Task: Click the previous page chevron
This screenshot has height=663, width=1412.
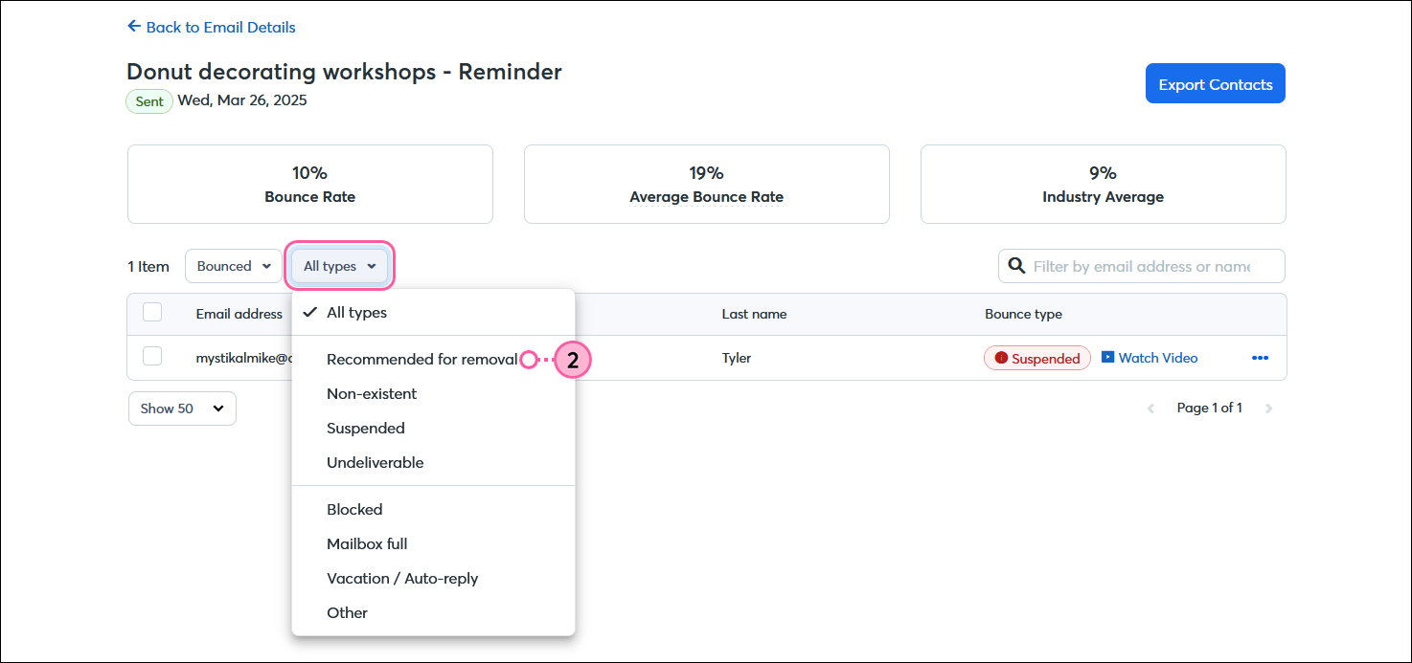Action: pos(1150,408)
